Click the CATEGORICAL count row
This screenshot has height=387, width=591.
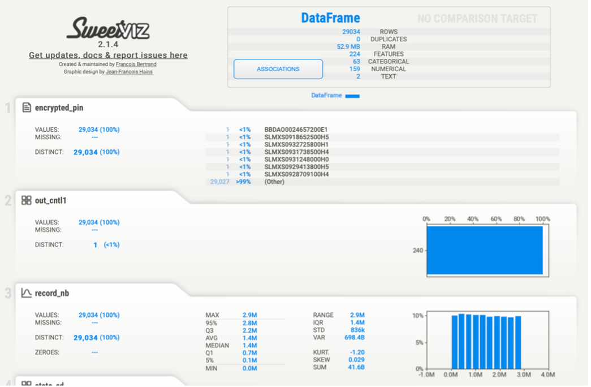[389, 62]
